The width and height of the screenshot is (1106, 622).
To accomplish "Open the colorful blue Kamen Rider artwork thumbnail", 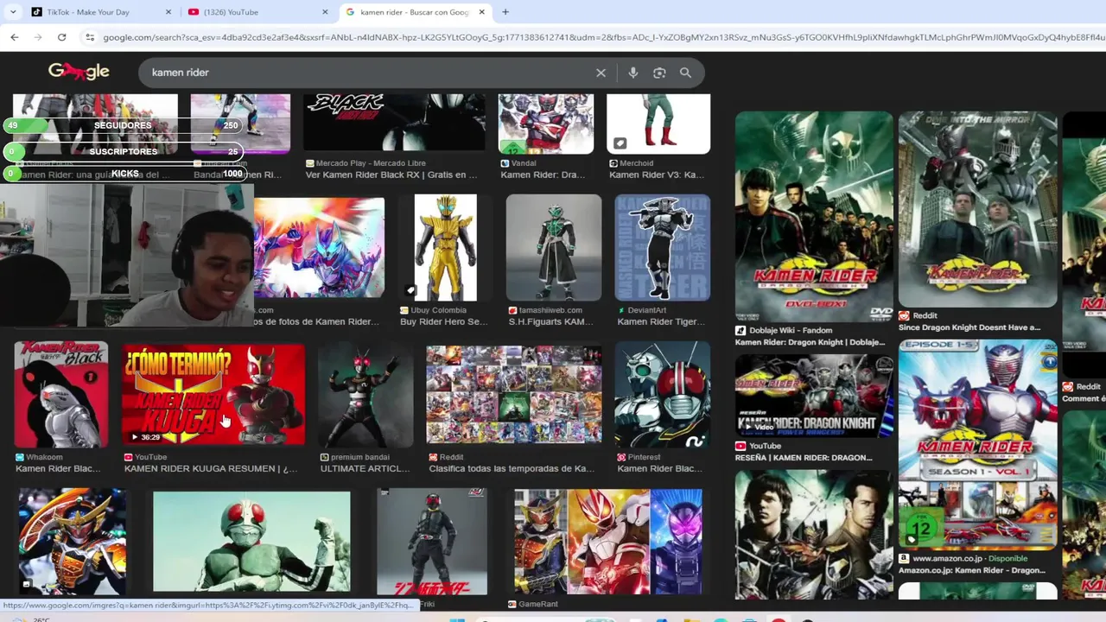I will click(320, 247).
